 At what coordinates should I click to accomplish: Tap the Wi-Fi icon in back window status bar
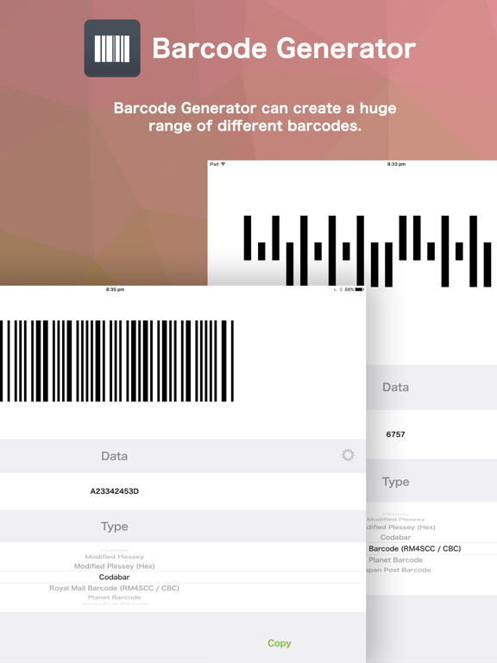click(223, 164)
